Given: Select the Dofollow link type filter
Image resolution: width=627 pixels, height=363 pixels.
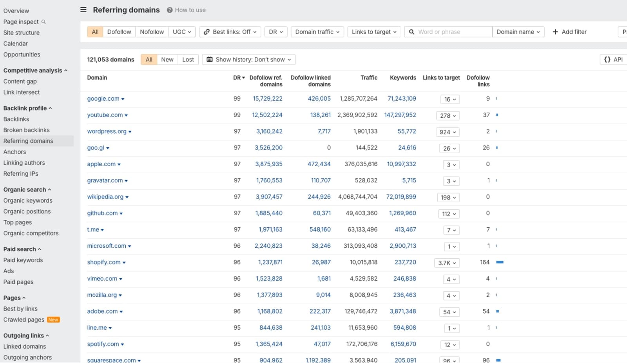Looking at the screenshot, I should [119, 32].
